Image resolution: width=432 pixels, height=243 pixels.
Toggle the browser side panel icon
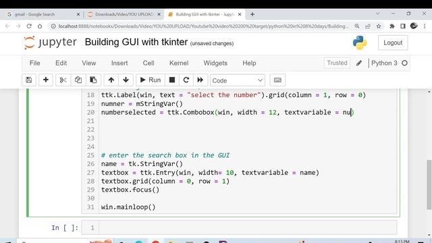coord(403,26)
